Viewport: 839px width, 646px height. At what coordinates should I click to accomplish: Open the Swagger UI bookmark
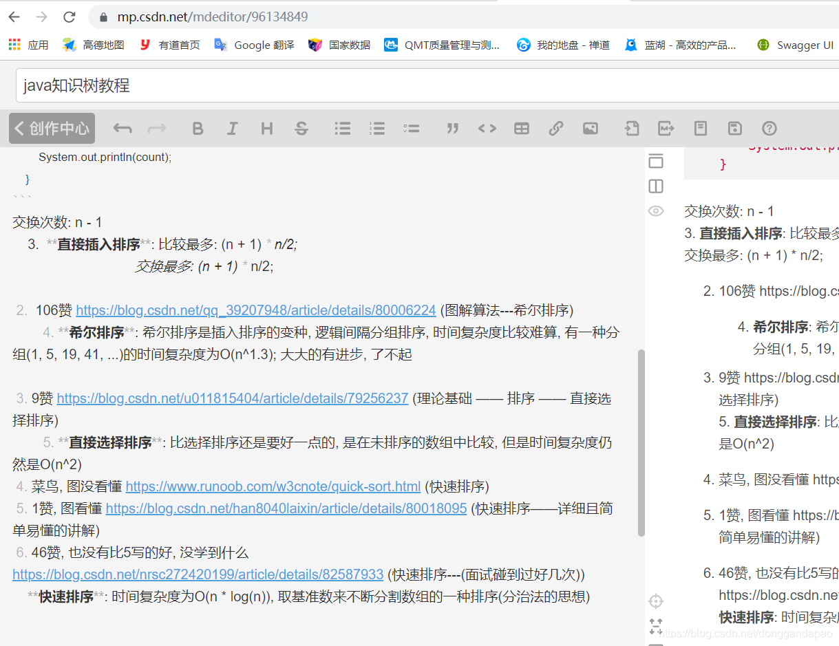tap(795, 45)
